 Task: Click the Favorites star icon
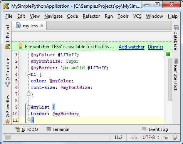[7, 121]
